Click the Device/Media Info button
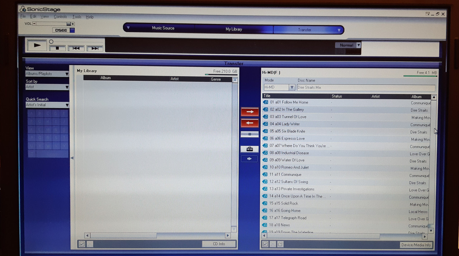 [416, 245]
